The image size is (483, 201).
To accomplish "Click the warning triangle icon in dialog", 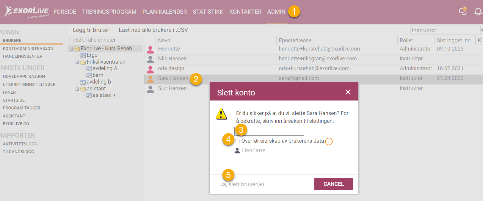I will coord(221,114).
